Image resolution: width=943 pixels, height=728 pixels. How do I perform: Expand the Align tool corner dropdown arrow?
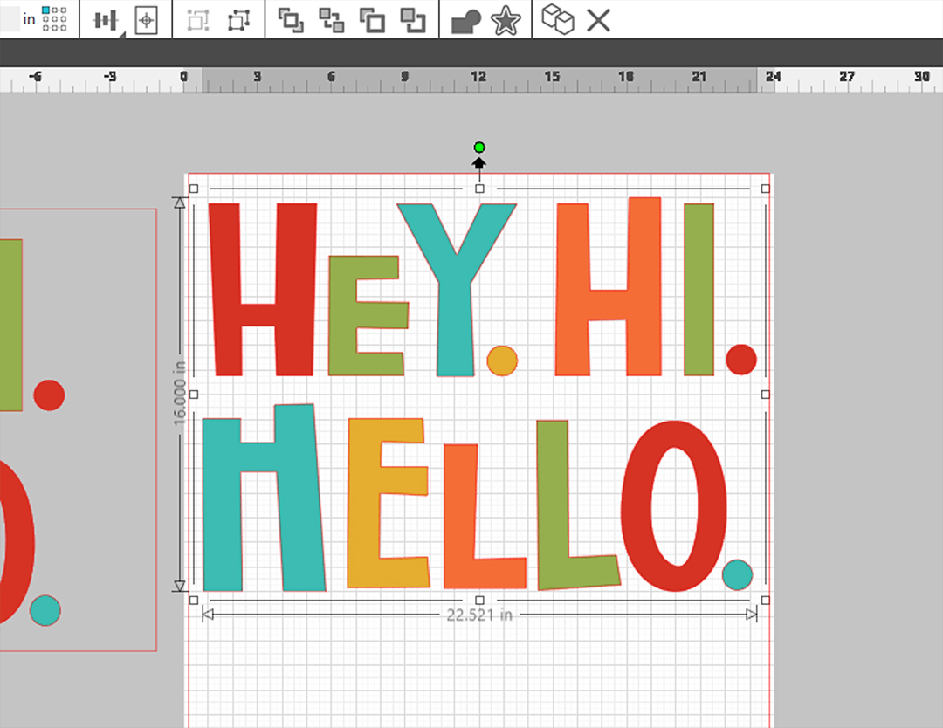coord(122,35)
